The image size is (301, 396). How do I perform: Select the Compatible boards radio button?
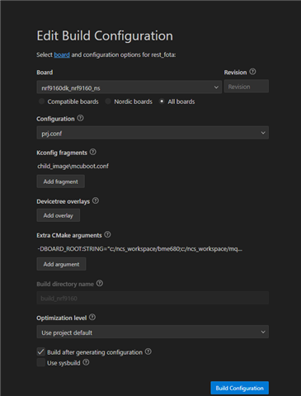coord(41,101)
